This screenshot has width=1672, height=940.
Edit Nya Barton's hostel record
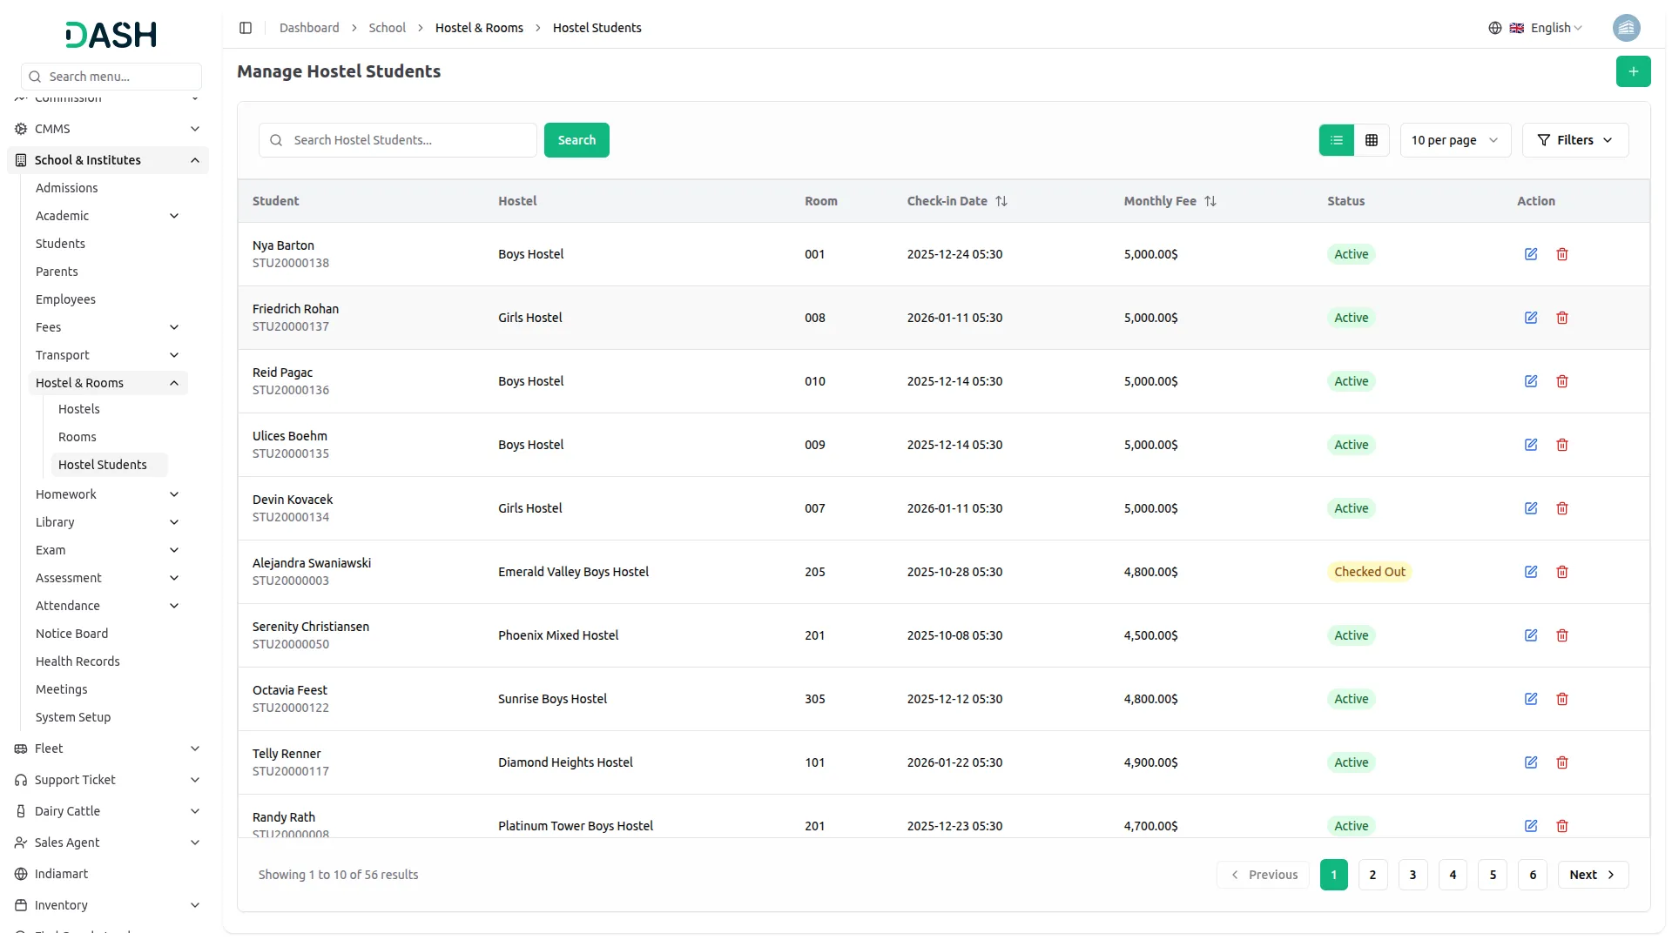pos(1531,254)
